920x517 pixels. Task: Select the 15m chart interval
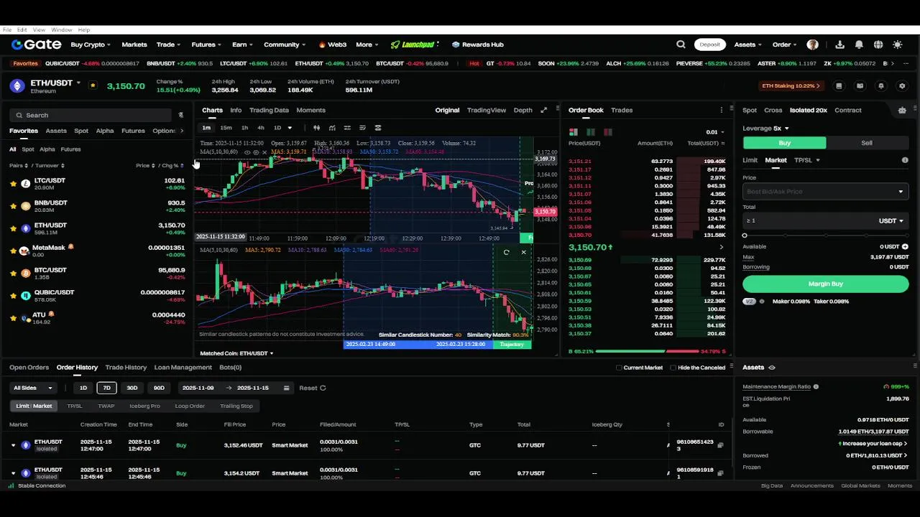click(226, 128)
